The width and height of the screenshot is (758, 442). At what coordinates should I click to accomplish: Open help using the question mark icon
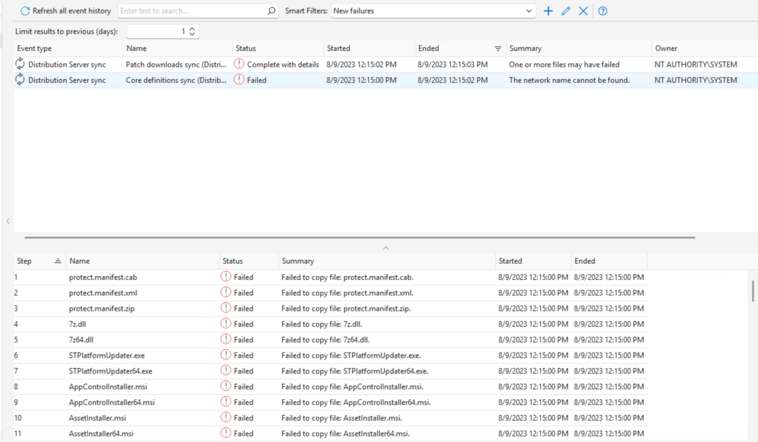coord(602,11)
